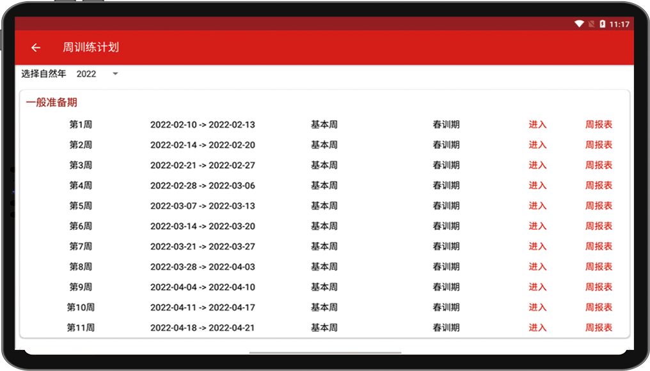
Task: Tap the no-SIM signal status icon
Action: point(592,24)
